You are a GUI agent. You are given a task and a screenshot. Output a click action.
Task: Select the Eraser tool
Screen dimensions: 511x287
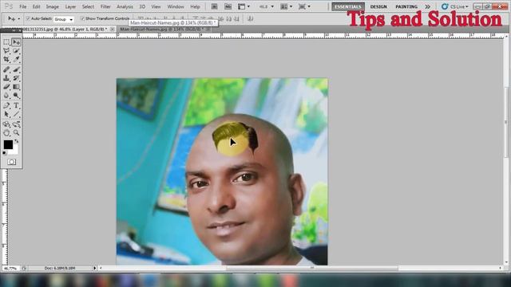6,87
